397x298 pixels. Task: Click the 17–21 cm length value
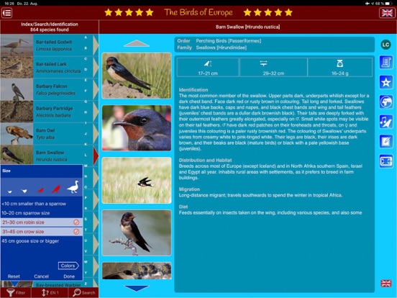(x=208, y=73)
